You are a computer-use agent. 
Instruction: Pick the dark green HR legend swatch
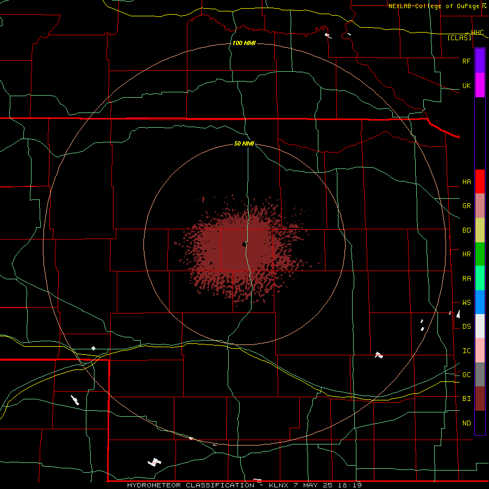[x=480, y=254]
